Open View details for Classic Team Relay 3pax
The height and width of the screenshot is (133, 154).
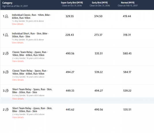point(18,80)
